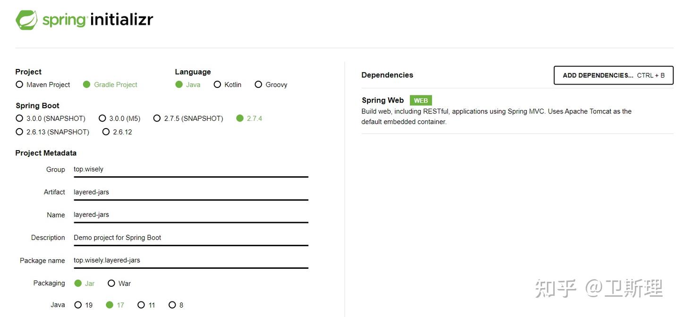The image size is (680, 317).
Task: Click the green WEB badge next to Spring Web
Action: click(x=420, y=100)
